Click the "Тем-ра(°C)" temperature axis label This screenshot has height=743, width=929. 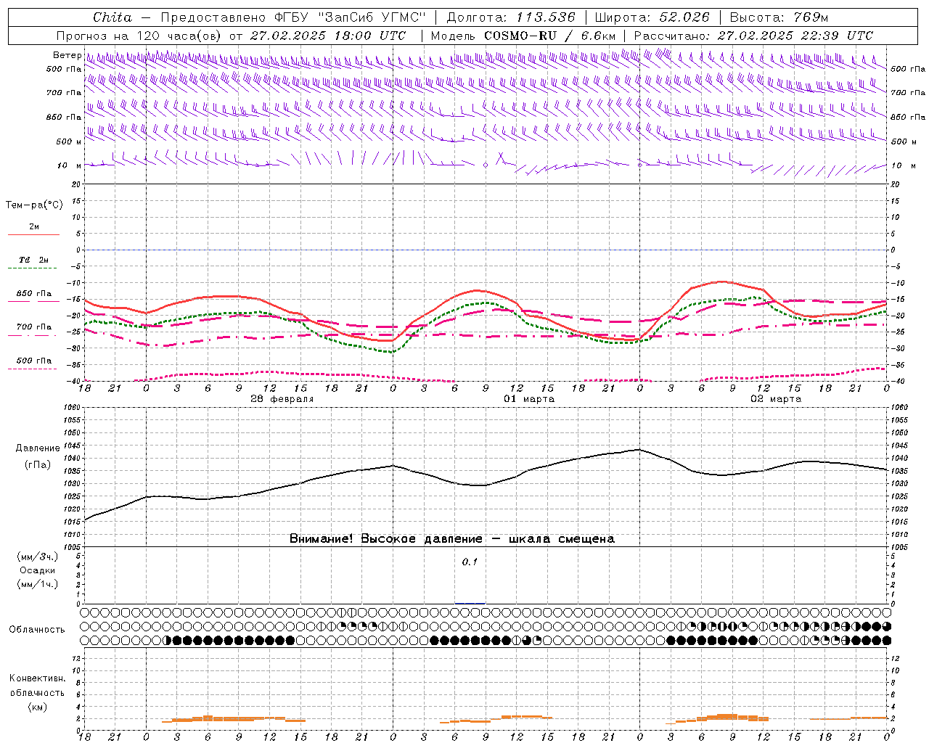pyautogui.click(x=34, y=205)
